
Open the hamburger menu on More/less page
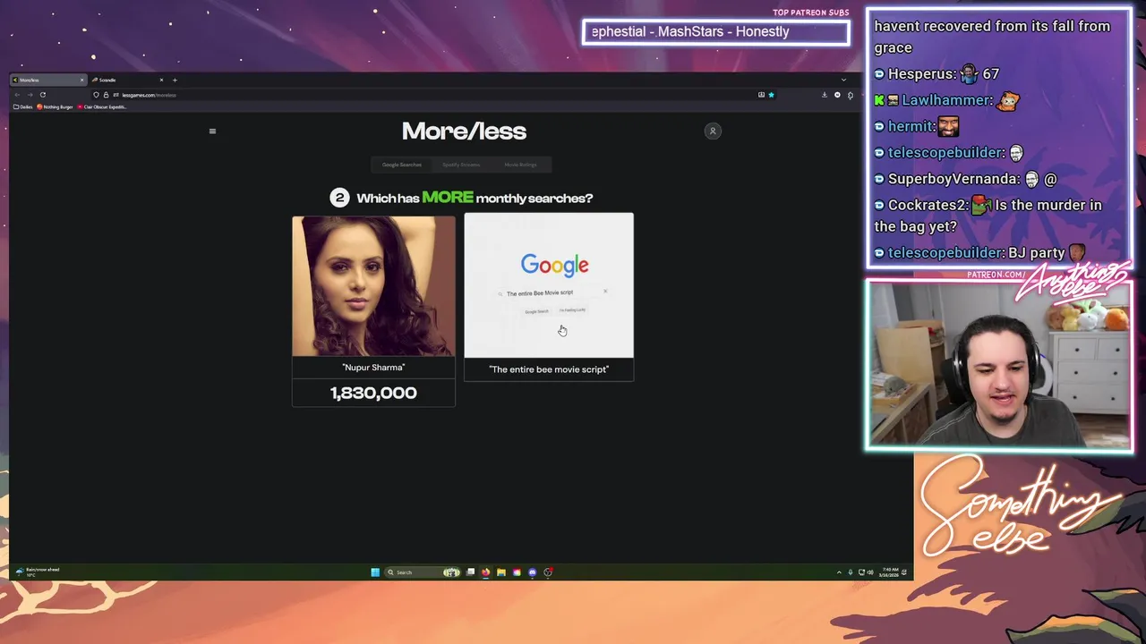[212, 131]
